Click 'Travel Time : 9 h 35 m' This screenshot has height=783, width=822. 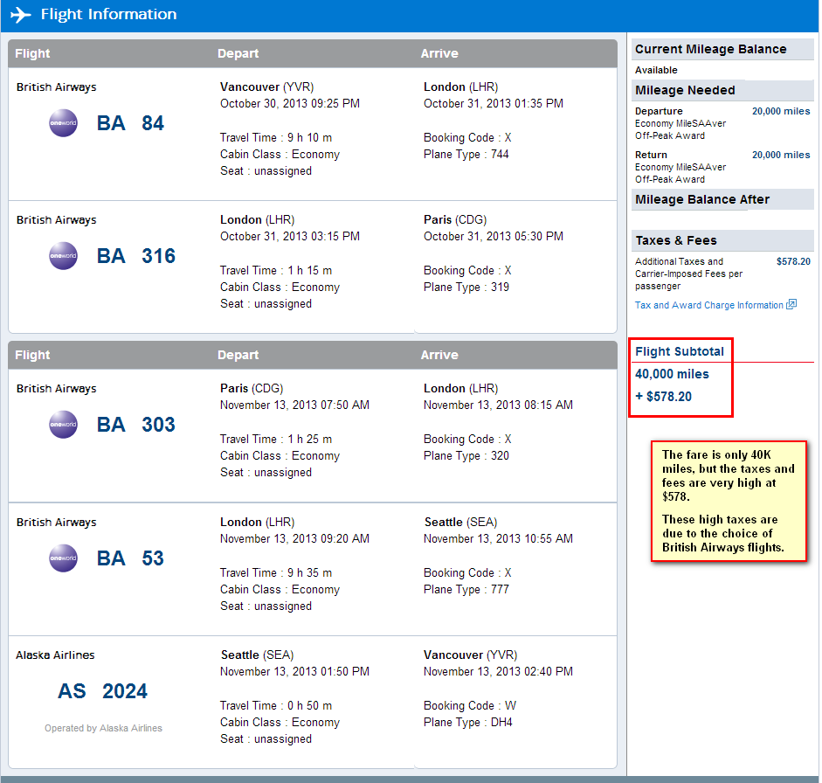pos(276,573)
